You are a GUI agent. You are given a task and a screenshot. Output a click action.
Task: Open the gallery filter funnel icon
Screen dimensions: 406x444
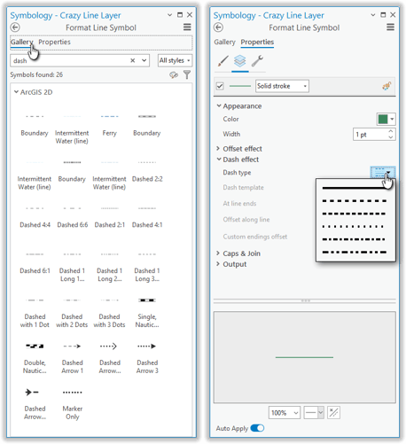click(187, 74)
